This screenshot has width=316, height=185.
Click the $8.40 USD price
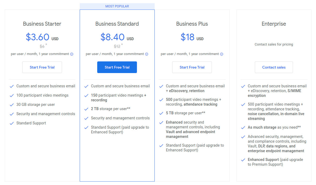click(x=117, y=37)
